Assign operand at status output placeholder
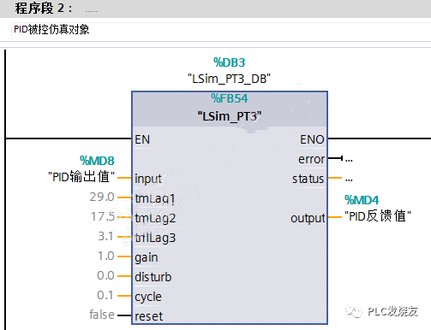 point(349,180)
